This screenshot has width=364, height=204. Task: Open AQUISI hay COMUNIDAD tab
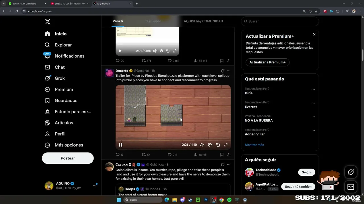click(x=203, y=21)
